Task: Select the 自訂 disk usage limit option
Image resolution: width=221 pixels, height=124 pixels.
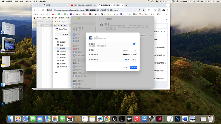Action: point(132,60)
